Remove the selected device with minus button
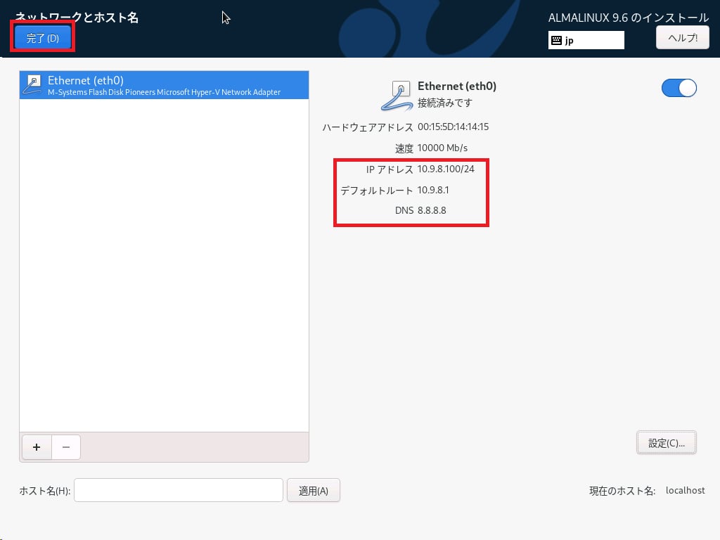Image resolution: width=720 pixels, height=540 pixels. tap(66, 447)
